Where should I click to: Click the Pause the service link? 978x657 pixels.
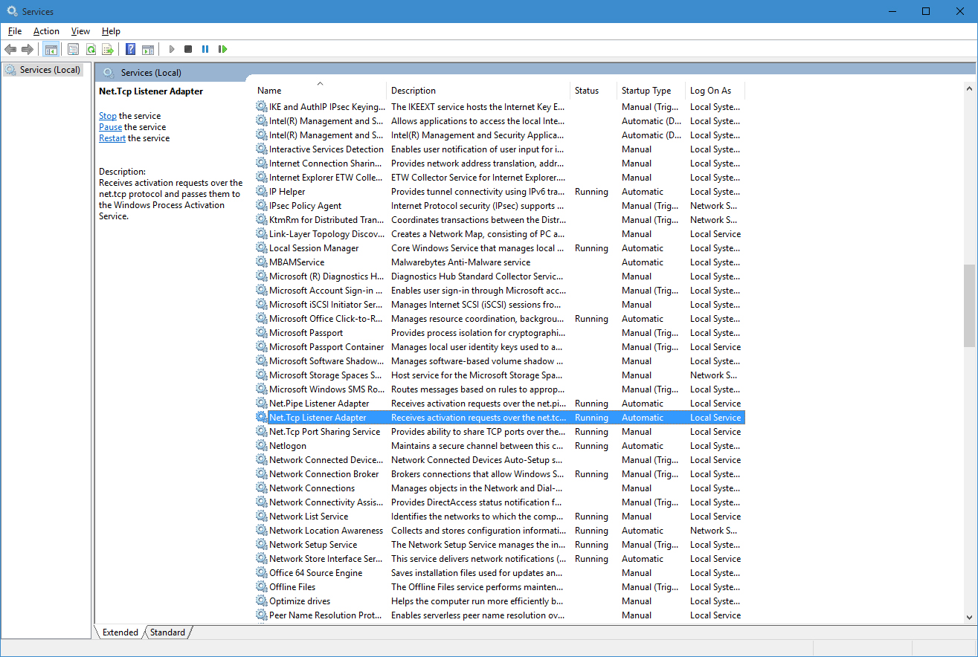(110, 127)
